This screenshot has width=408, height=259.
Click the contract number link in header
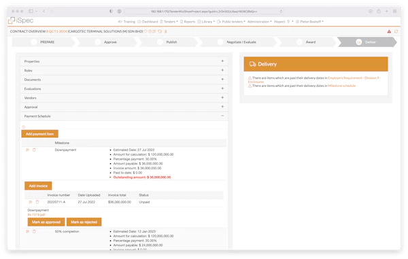point(56,31)
